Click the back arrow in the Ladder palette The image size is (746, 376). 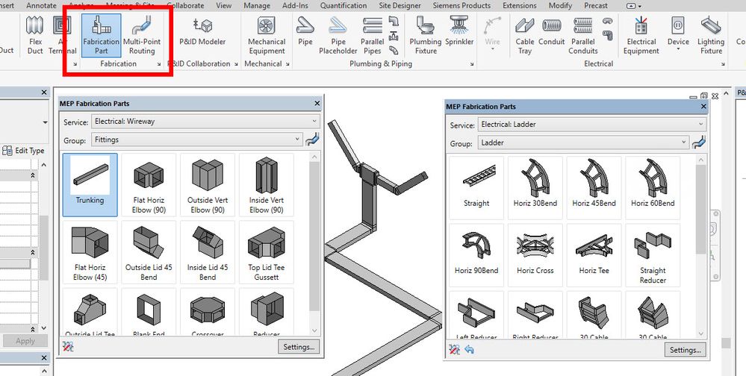pos(470,350)
